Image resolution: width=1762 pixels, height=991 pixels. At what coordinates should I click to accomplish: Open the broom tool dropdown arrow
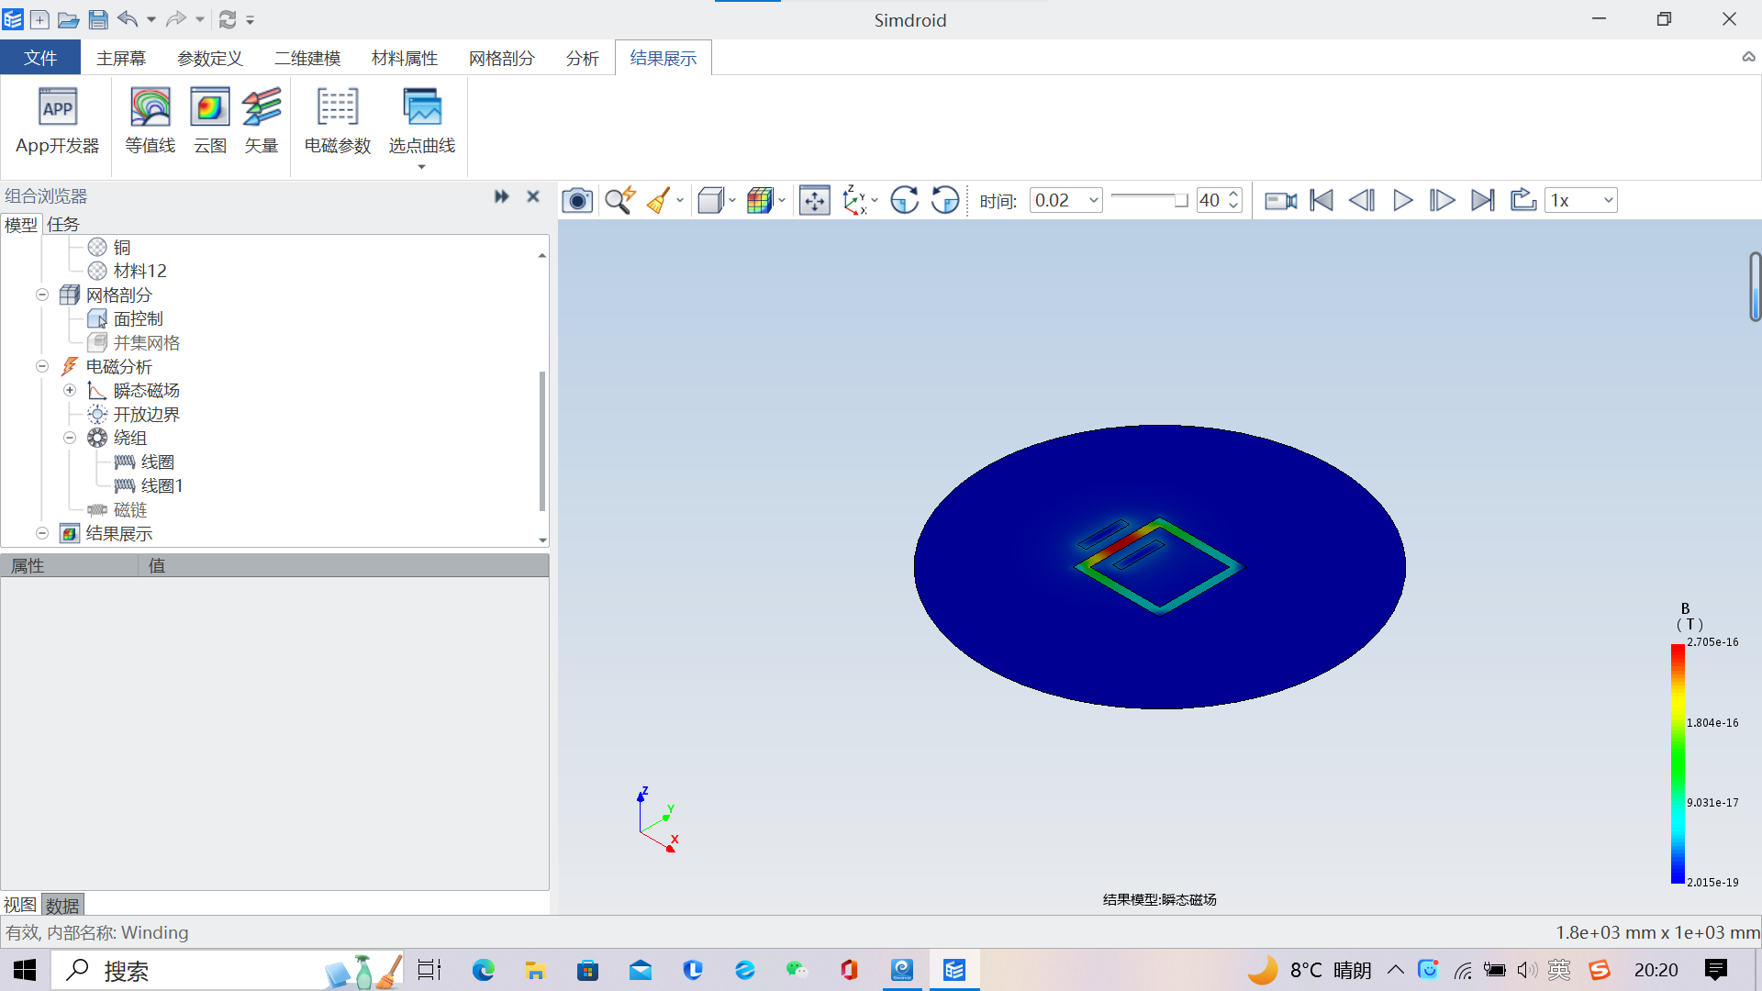[x=680, y=200]
